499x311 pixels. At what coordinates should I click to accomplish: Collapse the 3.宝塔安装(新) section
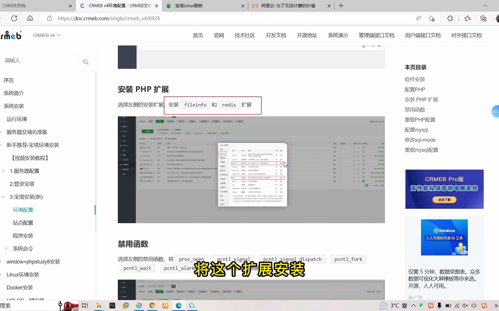3,197
